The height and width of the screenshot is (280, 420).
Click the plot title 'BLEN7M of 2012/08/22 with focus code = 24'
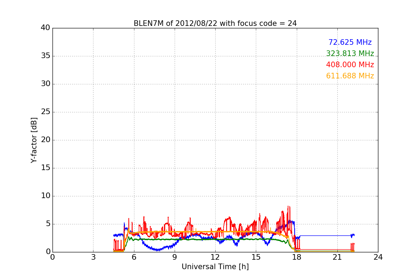(215, 23)
